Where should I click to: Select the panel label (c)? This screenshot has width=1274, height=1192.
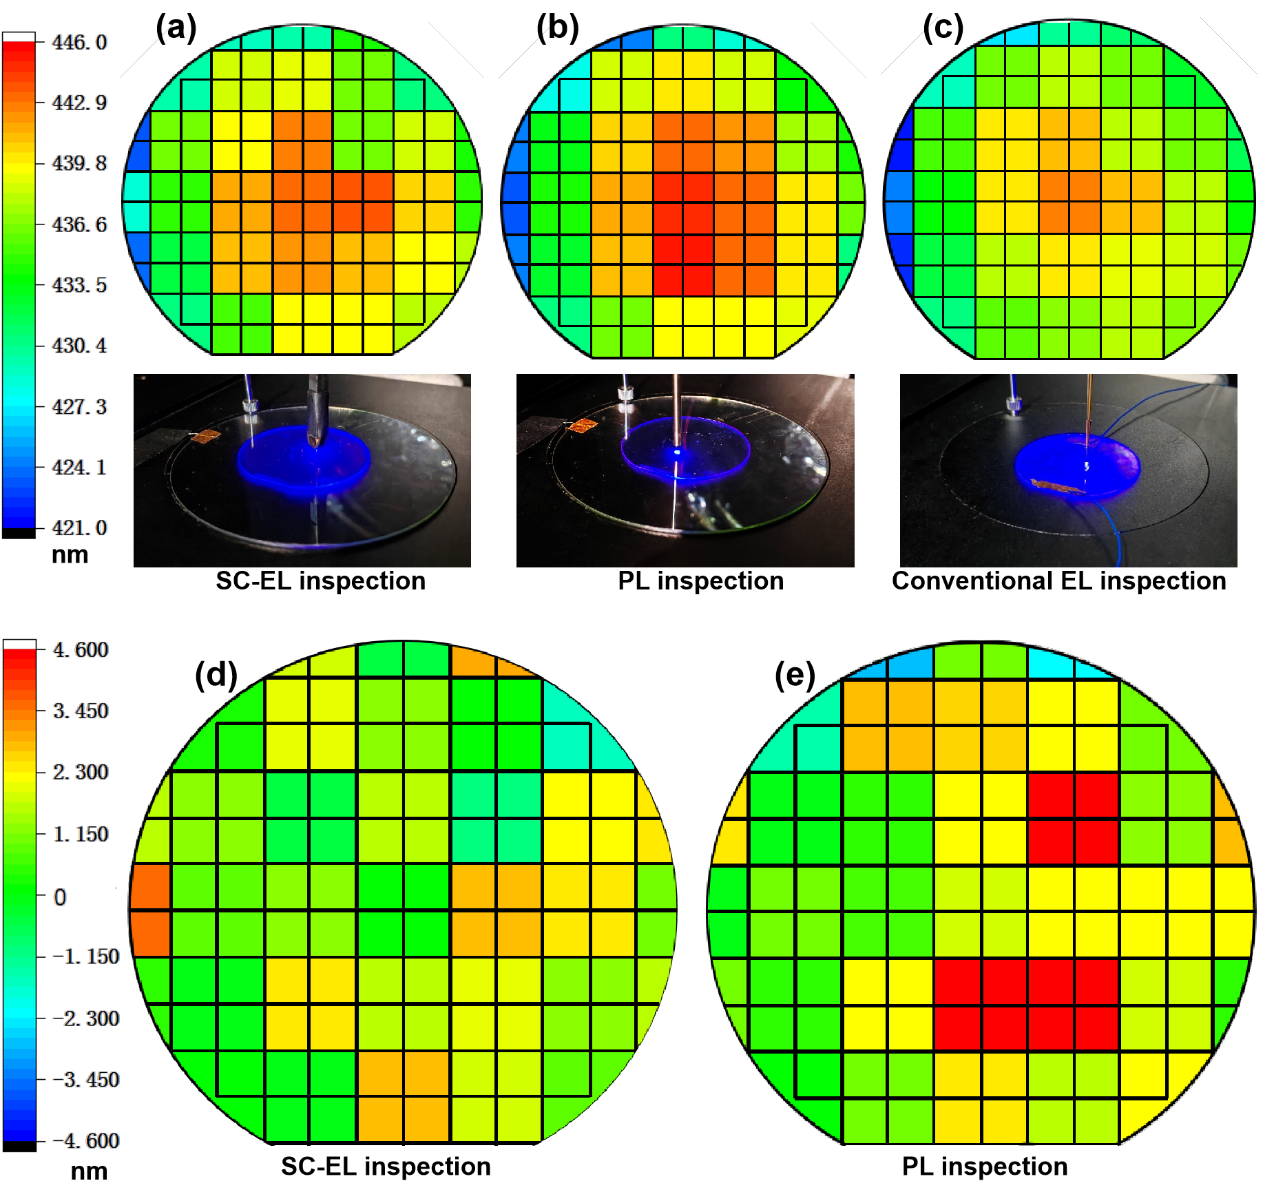click(943, 29)
